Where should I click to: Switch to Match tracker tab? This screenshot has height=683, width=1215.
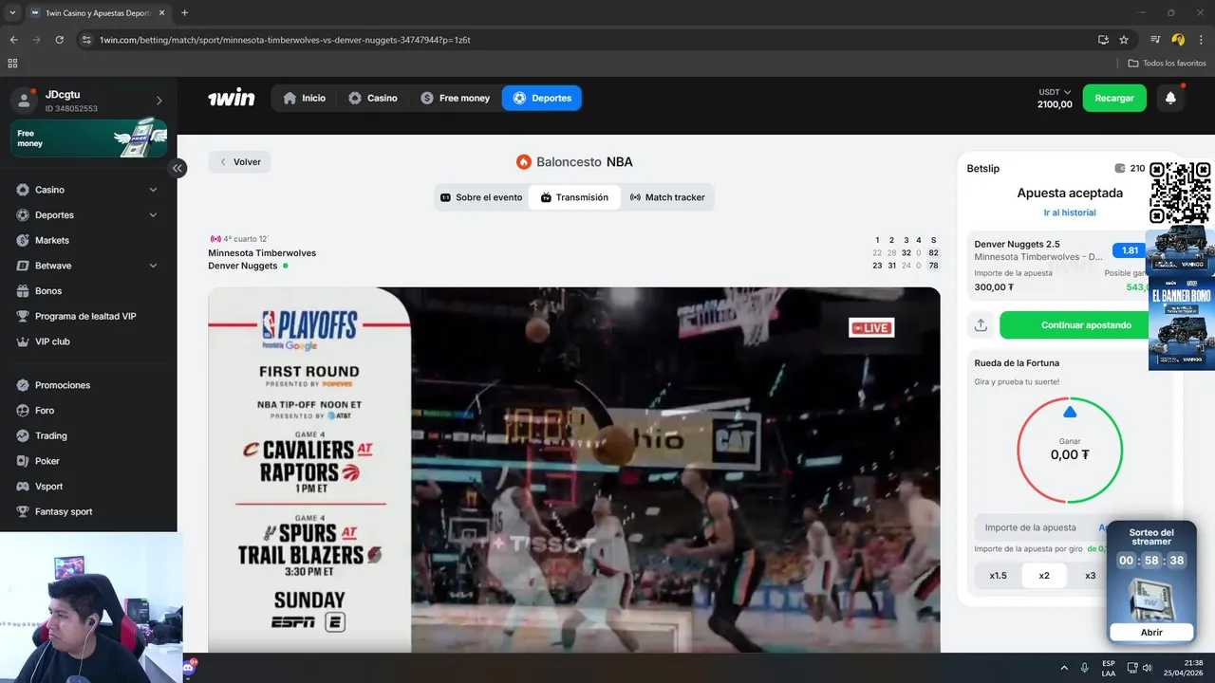coord(667,197)
